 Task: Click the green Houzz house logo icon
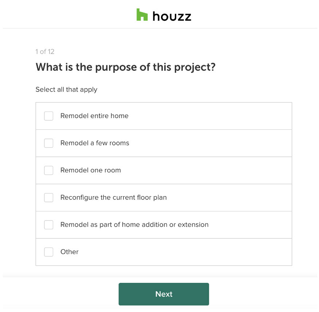141,15
